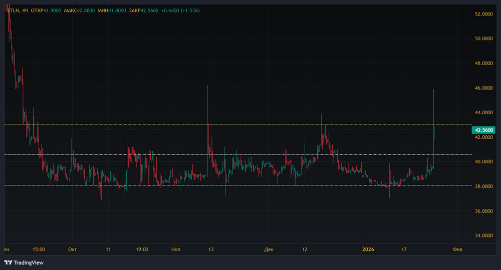
Task: Click the green 42.5600 current price tag
Action: click(483, 130)
